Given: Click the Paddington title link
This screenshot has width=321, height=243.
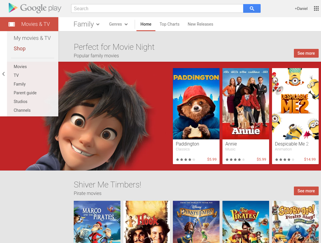Looking at the screenshot, I should click(187, 144).
